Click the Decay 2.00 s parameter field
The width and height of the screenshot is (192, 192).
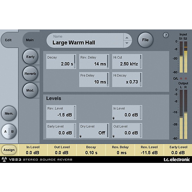61,61
